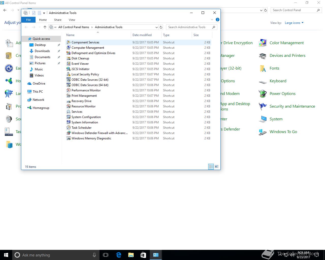Select the Component Services shortcut icon
Image resolution: width=325 pixels, height=260 pixels.
click(x=68, y=42)
